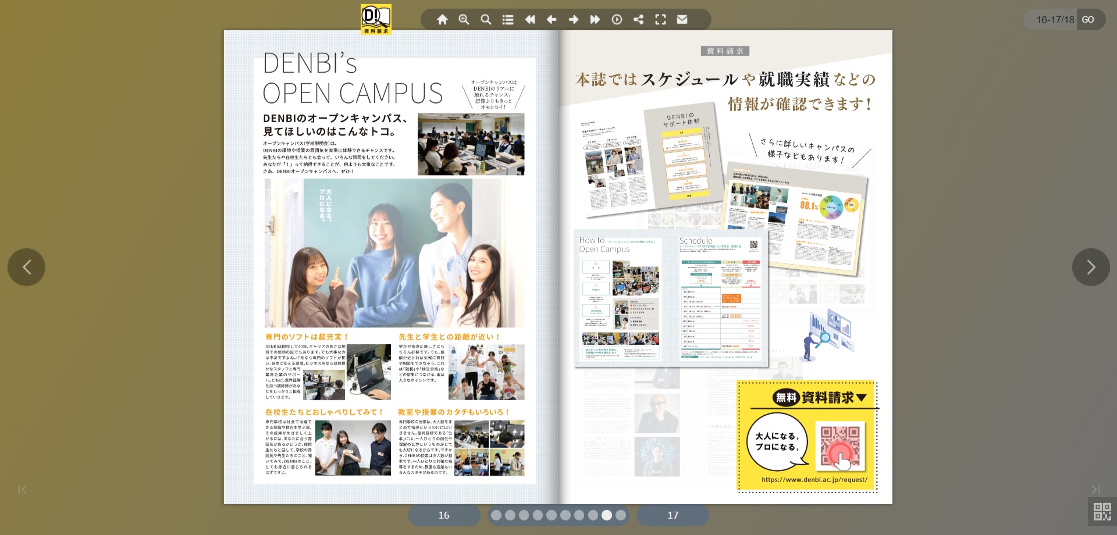Open the table of contents list icon
The height and width of the screenshot is (535, 1117).
coord(508,20)
